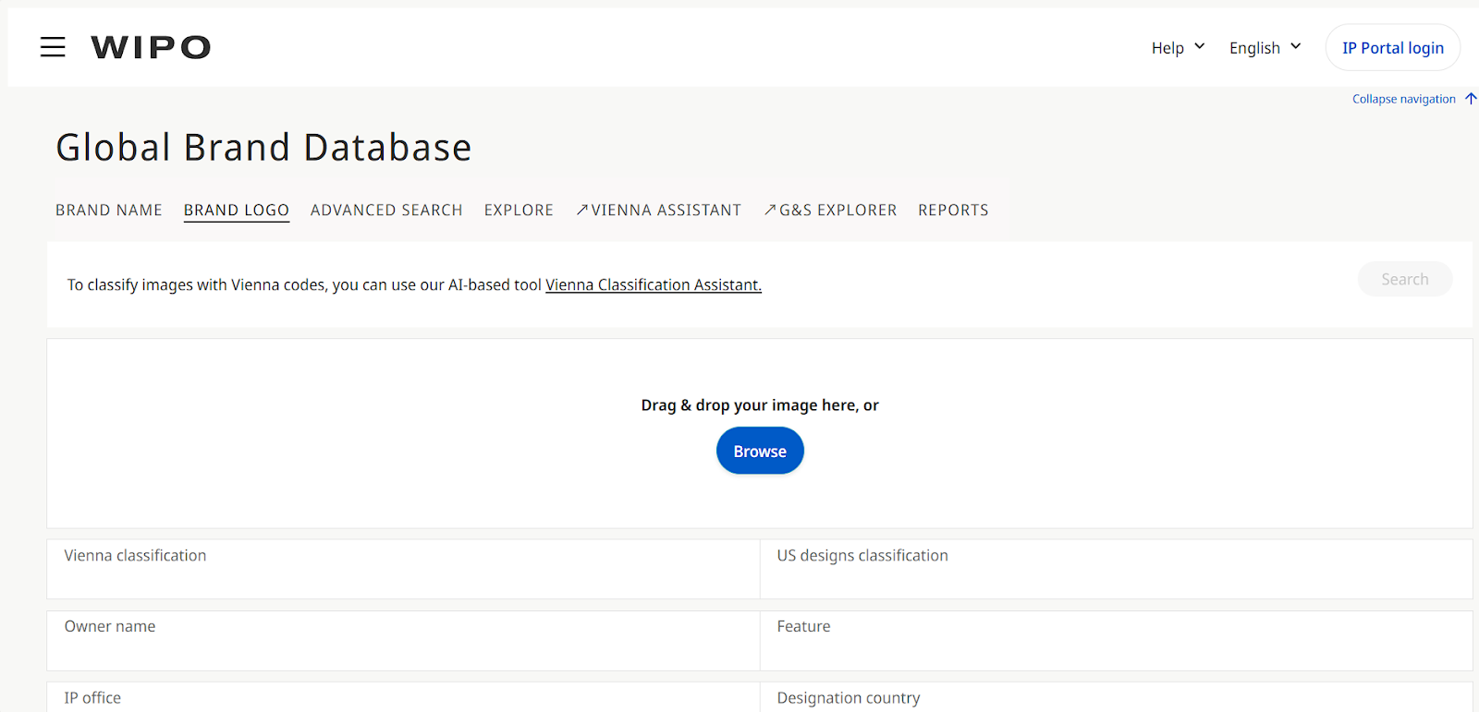Open the Advanced Search tab
The image size is (1479, 712).
(x=386, y=211)
